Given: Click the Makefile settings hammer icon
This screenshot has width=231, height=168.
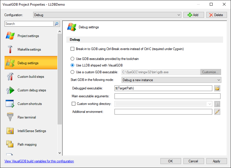Looking at the screenshot, I should pos(10,49).
